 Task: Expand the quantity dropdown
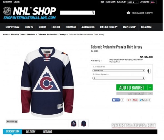pos(119,78)
